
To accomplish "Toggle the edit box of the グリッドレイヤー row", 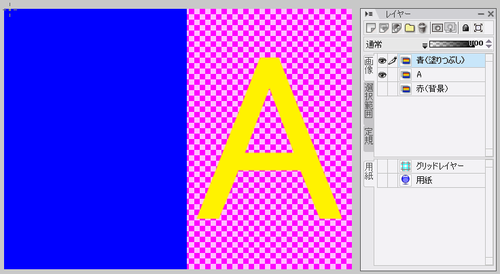I will tap(393, 165).
